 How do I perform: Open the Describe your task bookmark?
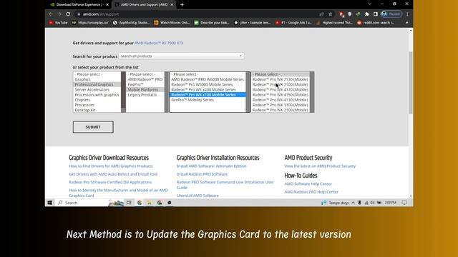212,22
